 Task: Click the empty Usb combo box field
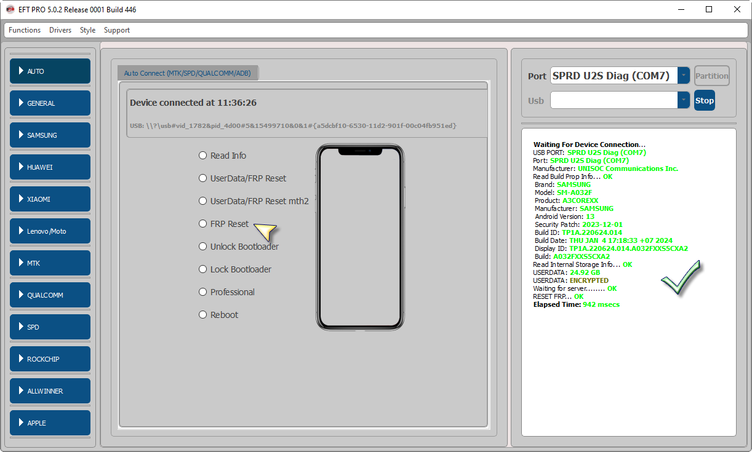614,100
